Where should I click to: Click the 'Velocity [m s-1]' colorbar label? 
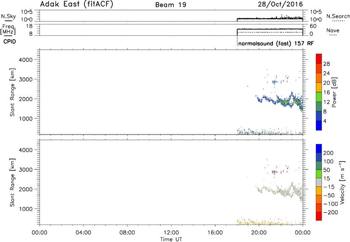[x=342, y=182]
